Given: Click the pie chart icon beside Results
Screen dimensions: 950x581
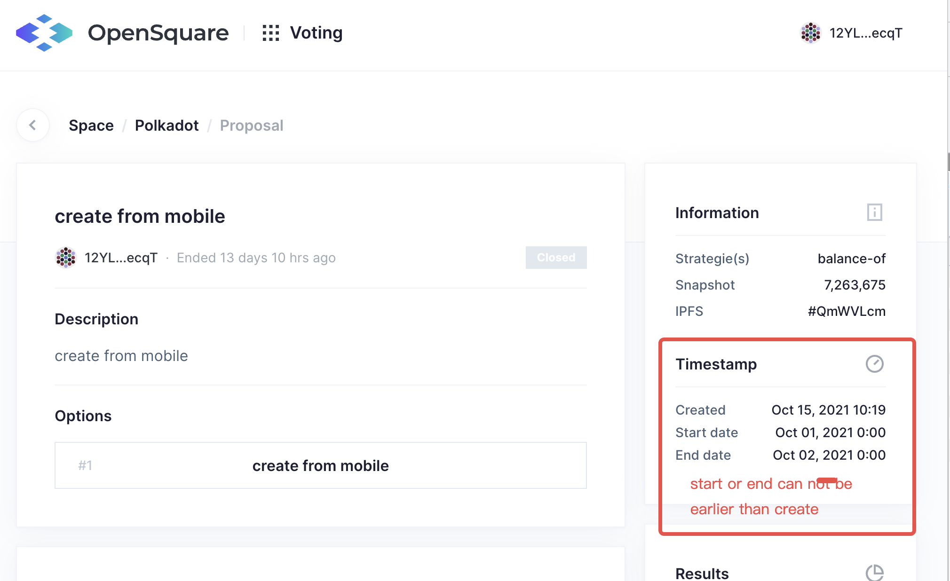Looking at the screenshot, I should point(876,573).
